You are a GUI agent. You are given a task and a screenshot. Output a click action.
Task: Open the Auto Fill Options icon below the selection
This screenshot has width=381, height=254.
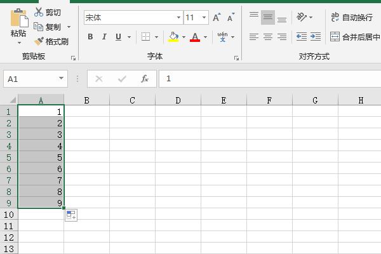[71, 215]
